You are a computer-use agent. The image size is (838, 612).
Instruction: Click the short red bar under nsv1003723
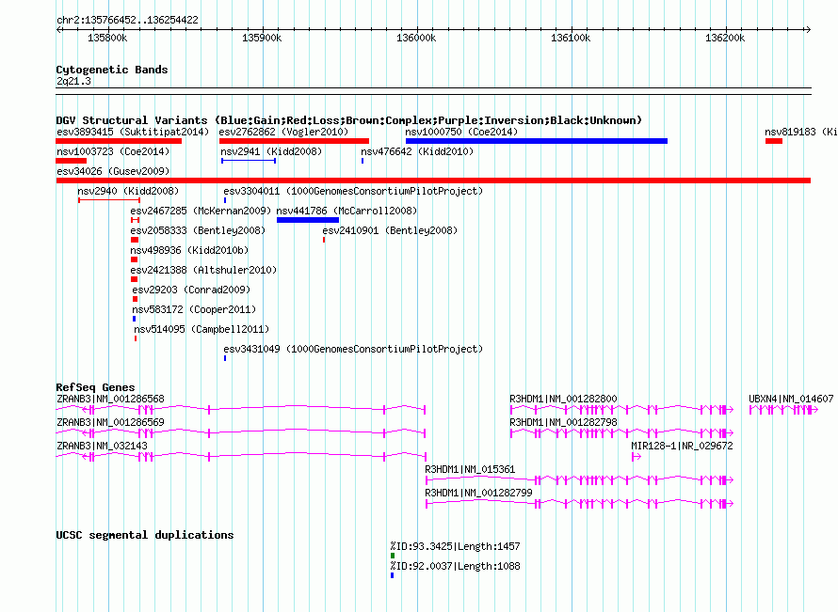[x=71, y=161]
